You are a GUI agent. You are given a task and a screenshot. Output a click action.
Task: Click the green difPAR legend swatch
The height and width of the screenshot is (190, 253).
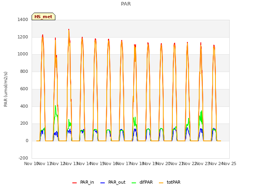134,183
